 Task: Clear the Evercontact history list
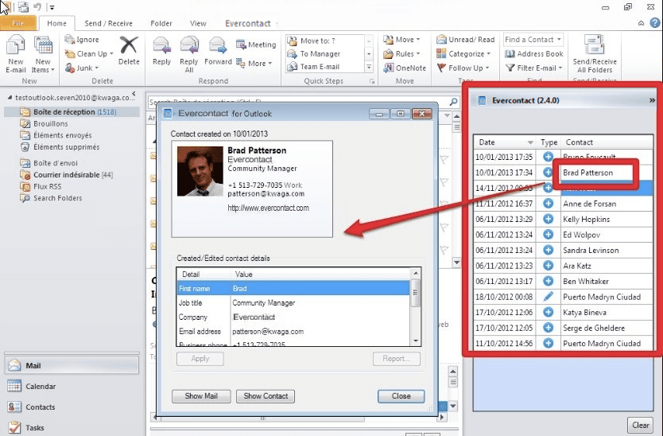(x=641, y=425)
